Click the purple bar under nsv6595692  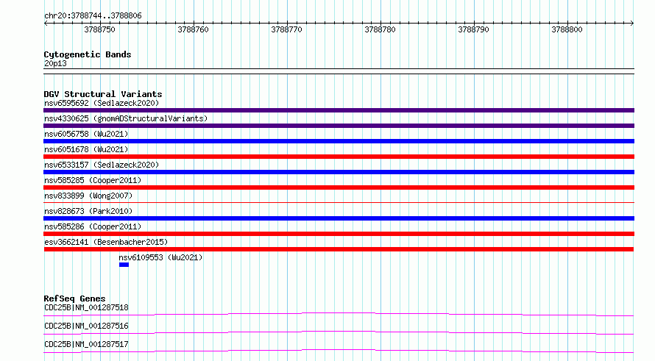tap(339, 110)
